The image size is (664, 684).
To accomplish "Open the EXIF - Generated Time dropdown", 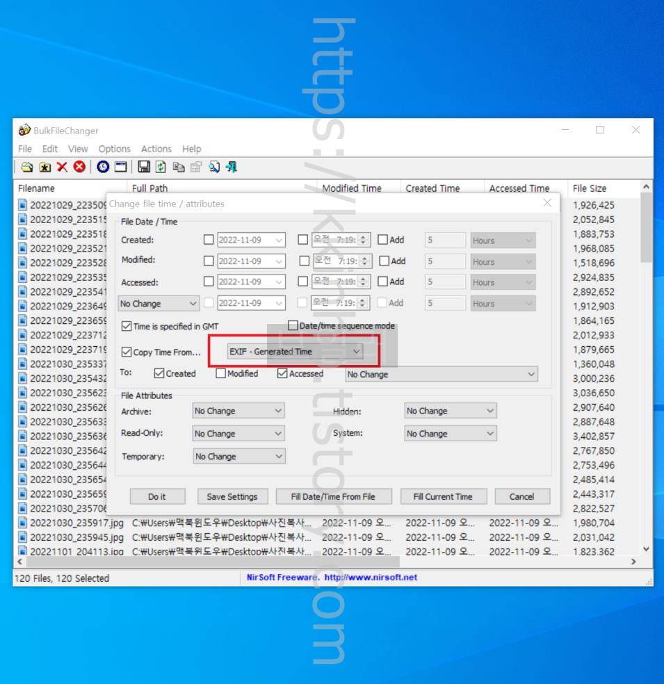I will pos(295,352).
